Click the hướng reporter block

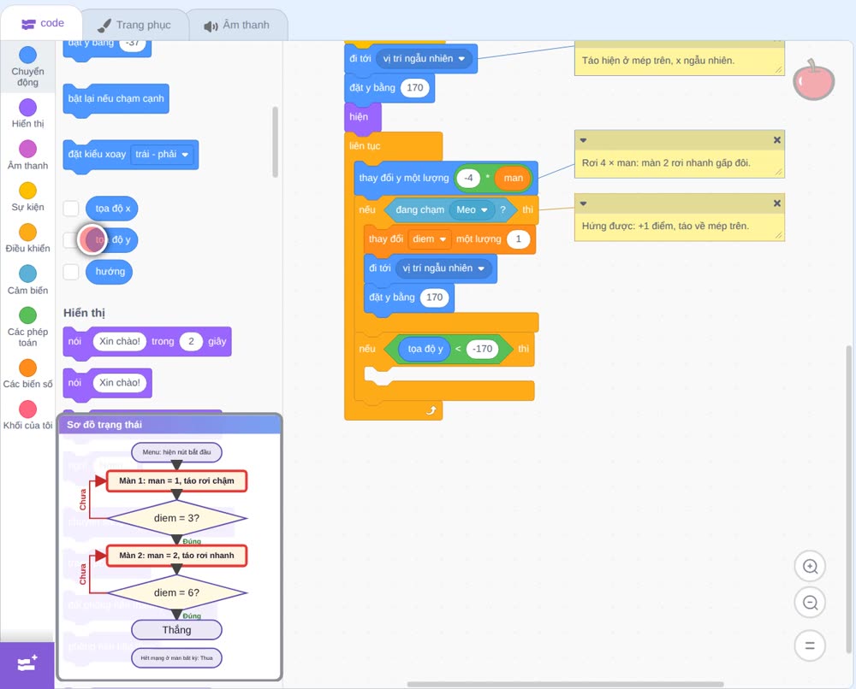pos(110,272)
